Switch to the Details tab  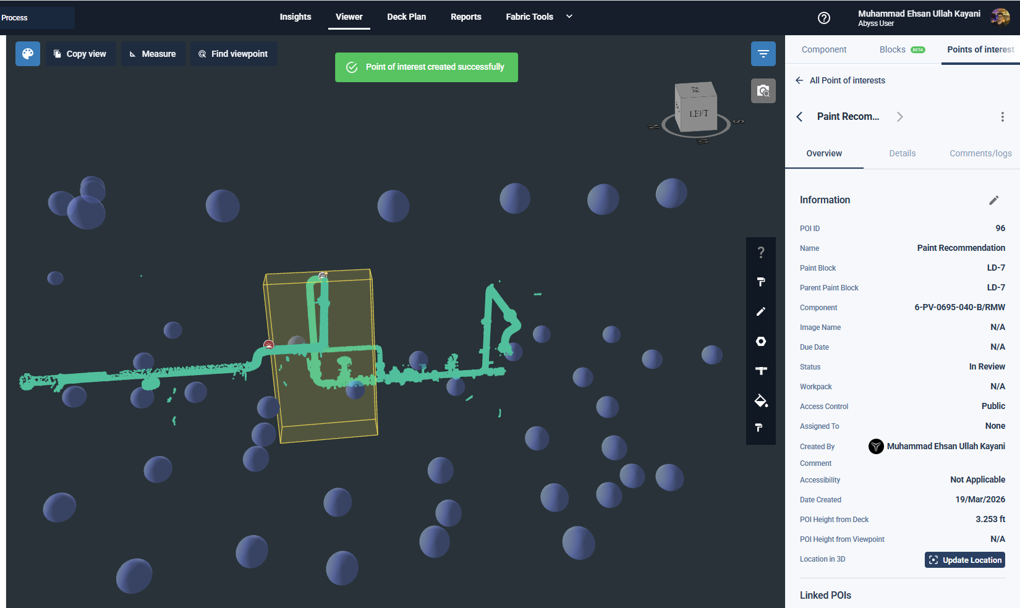902,153
